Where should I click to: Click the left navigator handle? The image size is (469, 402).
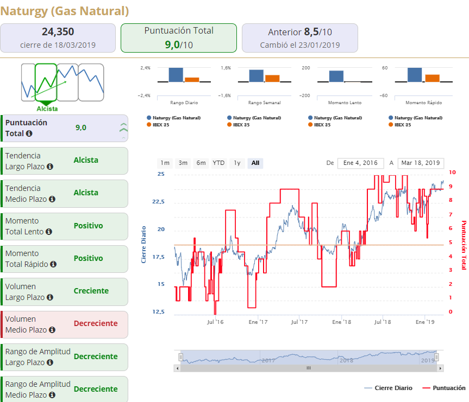pyautogui.click(x=180, y=357)
